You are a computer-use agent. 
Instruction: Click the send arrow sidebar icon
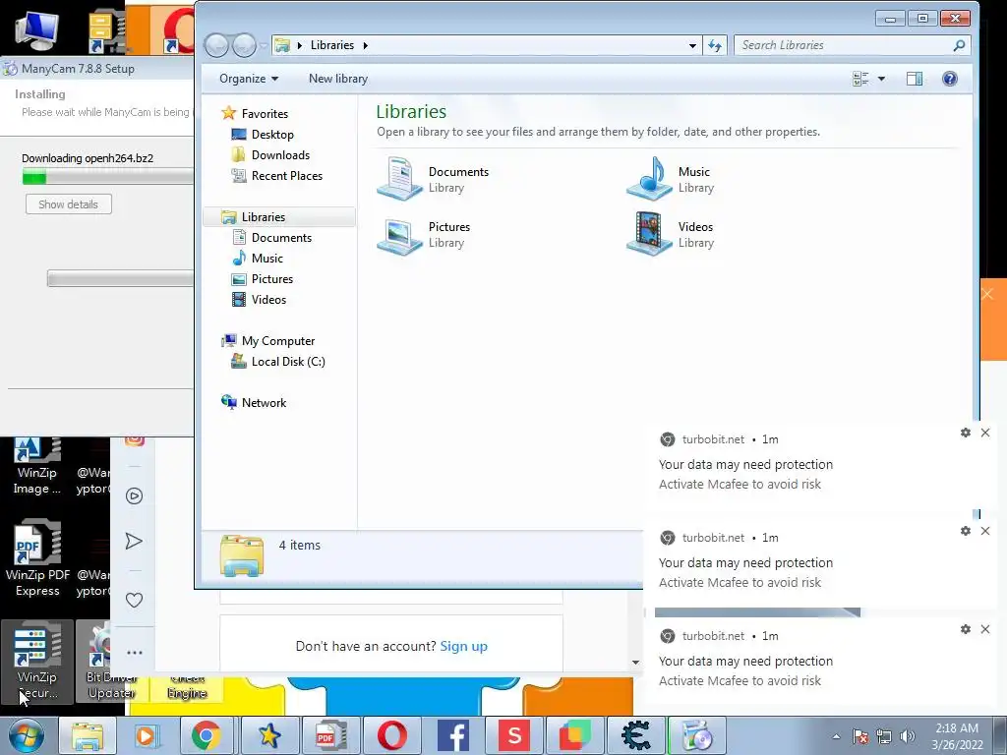tap(134, 542)
